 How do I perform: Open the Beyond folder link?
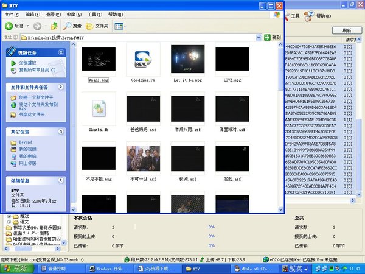point(26,142)
